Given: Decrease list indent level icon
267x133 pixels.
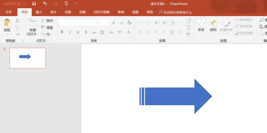Looking at the screenshot, I should click(x=157, y=23).
